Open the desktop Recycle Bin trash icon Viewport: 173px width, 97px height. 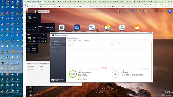(x=31, y=89)
